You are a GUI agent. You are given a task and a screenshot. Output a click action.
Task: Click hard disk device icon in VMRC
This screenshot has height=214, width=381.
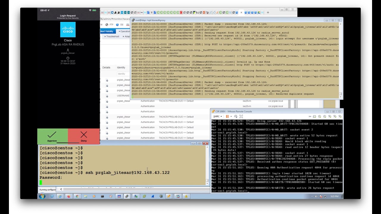click(314, 117)
